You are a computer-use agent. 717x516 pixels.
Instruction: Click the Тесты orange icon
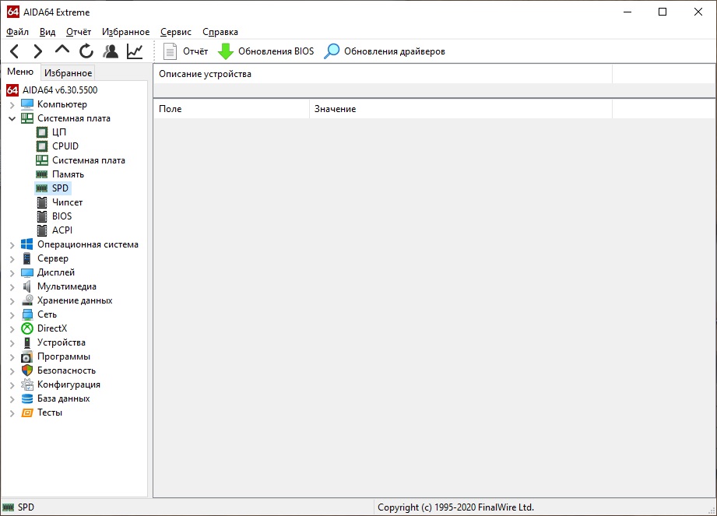[27, 412]
